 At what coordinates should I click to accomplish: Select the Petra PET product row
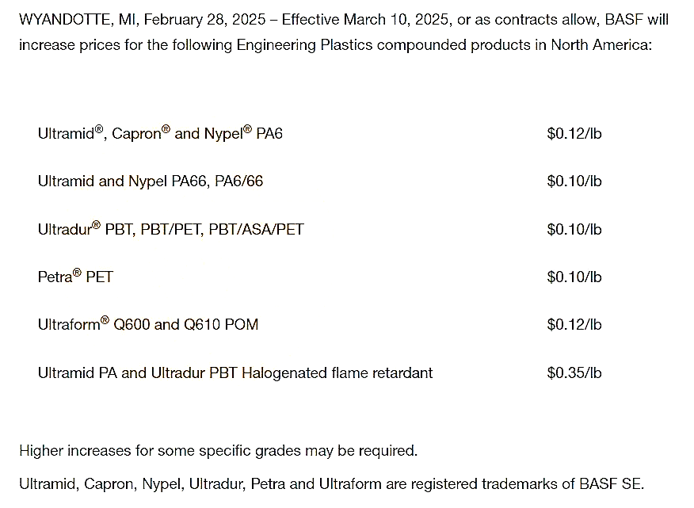(75, 277)
